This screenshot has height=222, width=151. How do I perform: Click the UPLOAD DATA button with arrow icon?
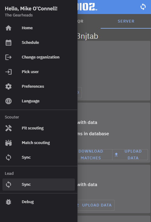point(130,155)
